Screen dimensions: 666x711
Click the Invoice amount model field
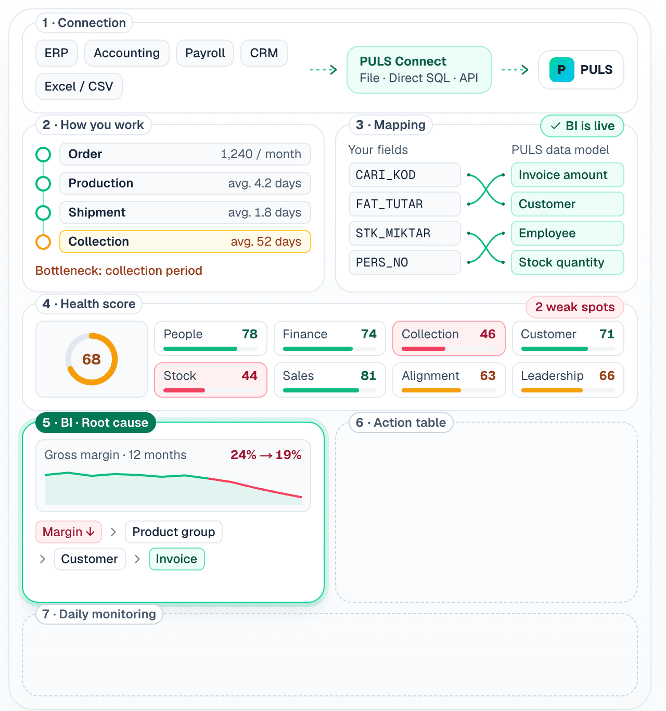pos(568,175)
